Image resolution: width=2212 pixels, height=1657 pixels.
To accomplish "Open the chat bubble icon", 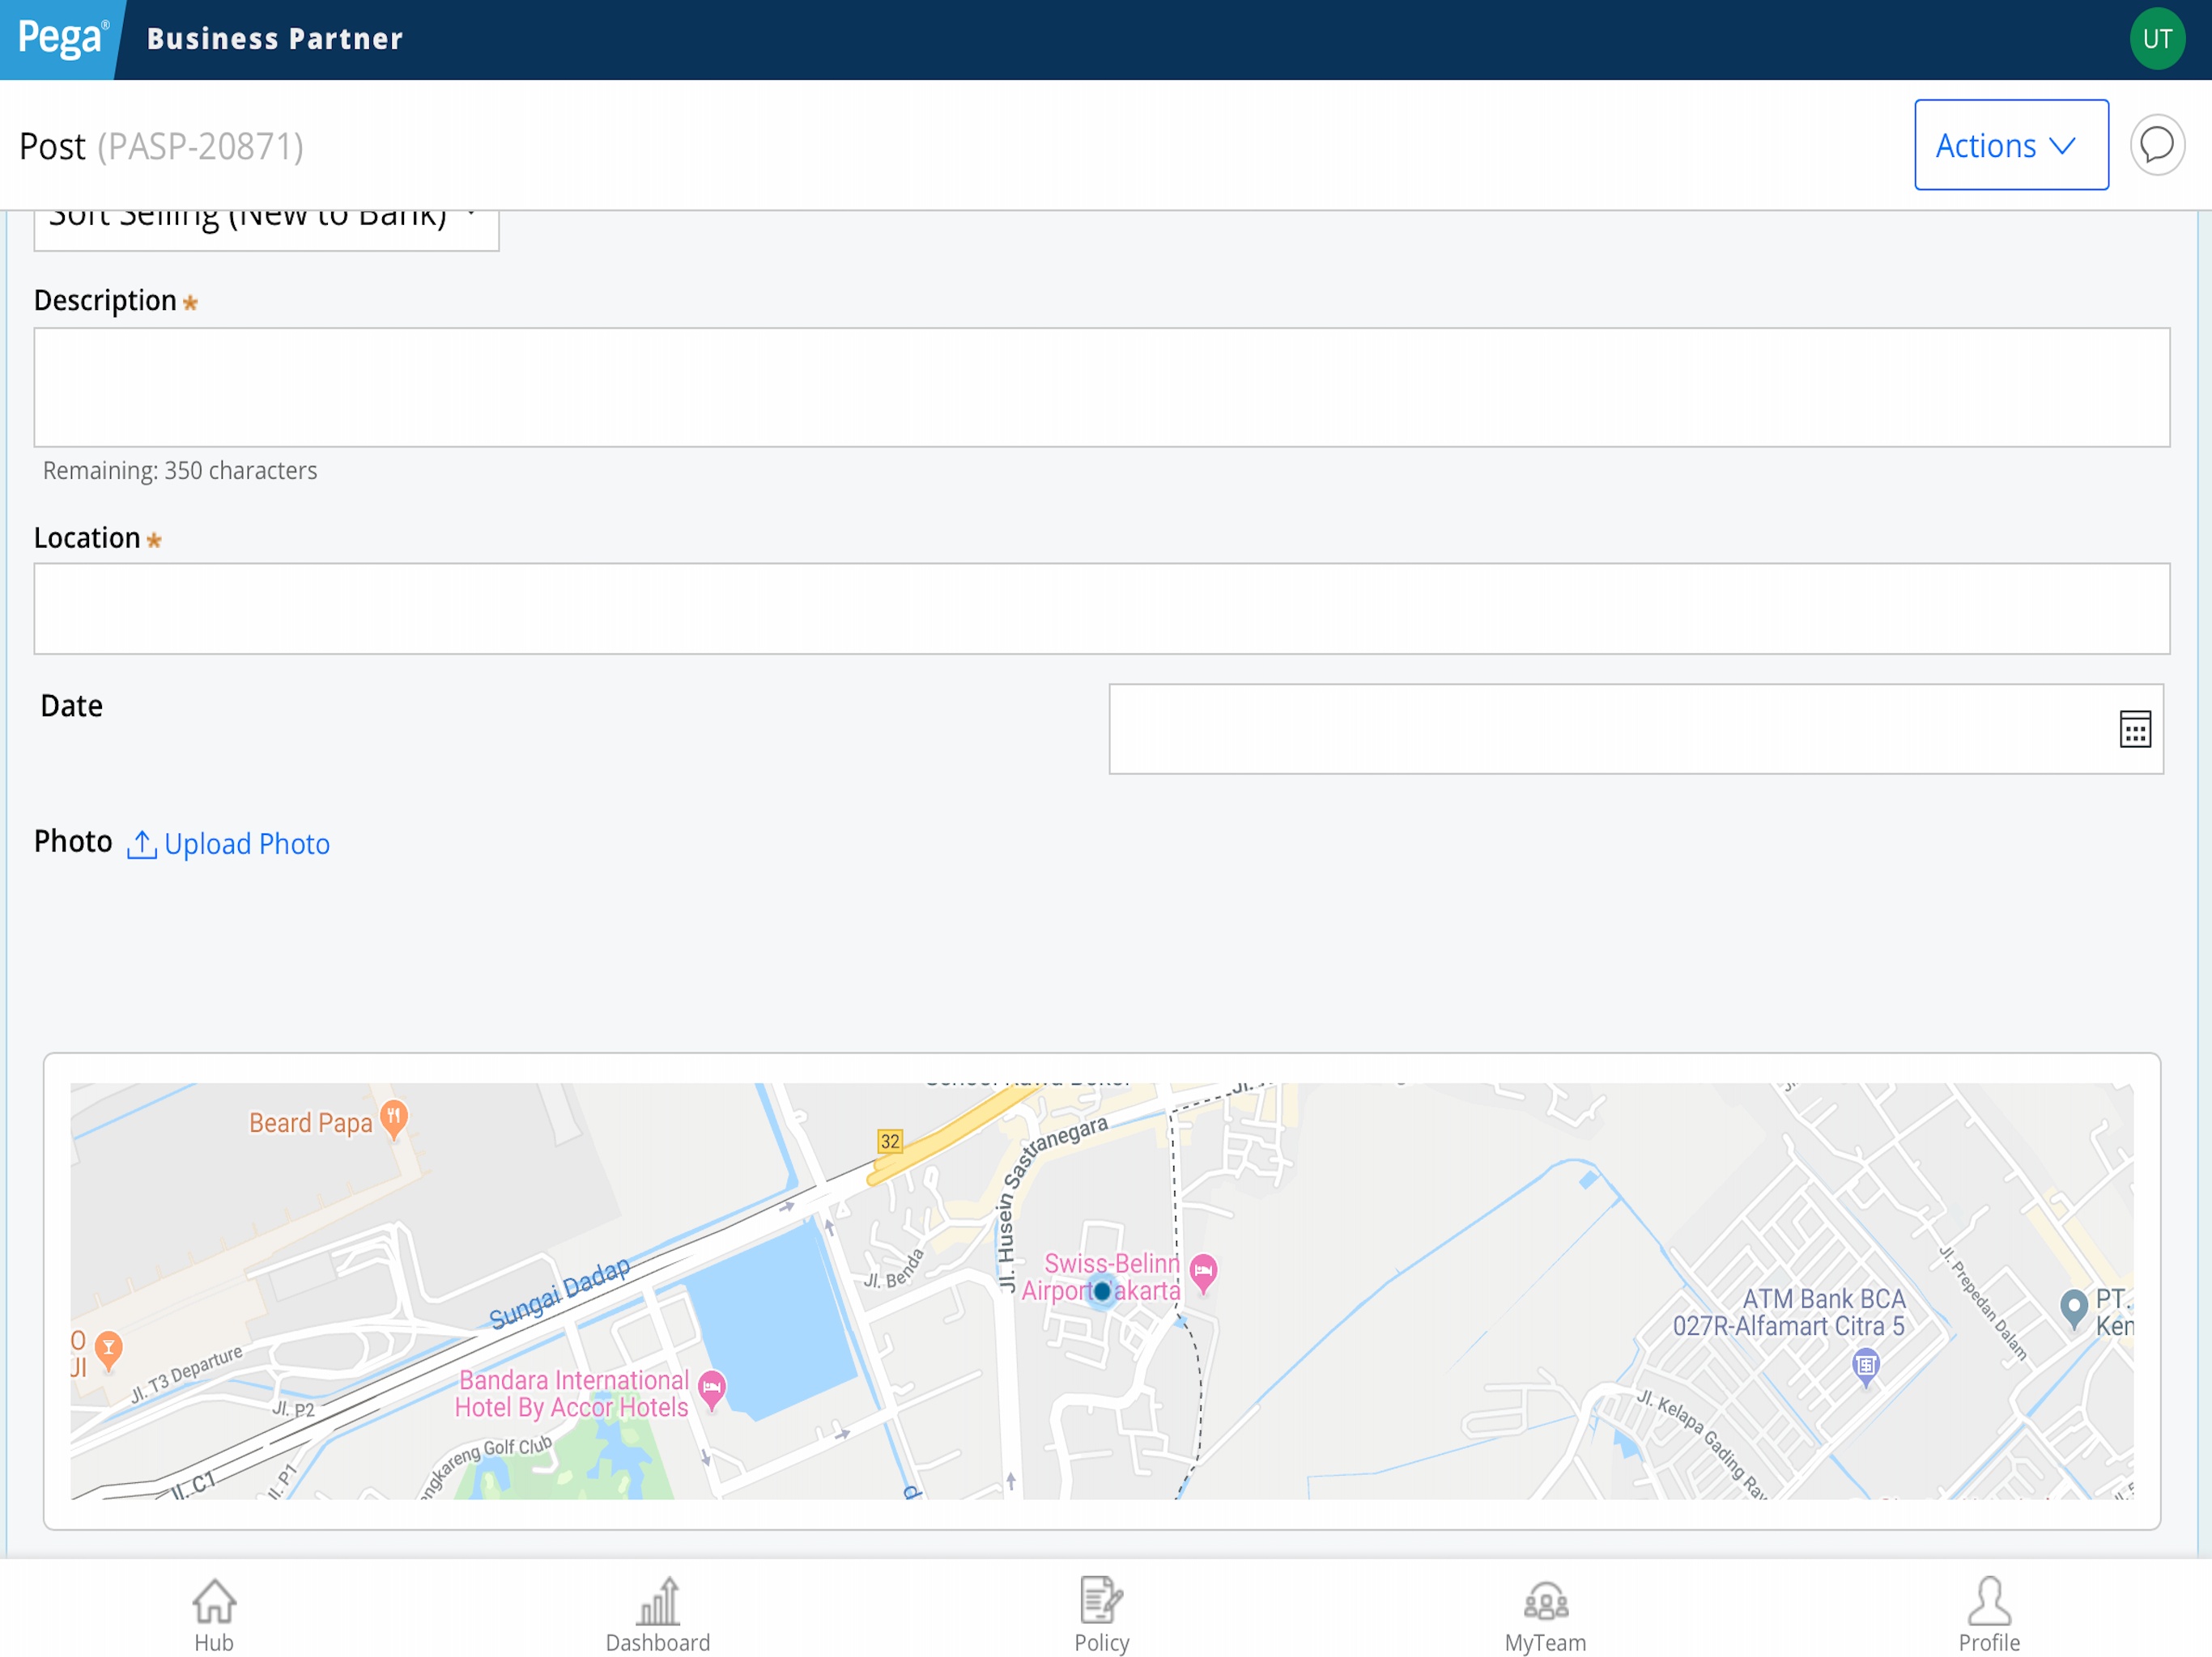I will click(x=2157, y=145).
